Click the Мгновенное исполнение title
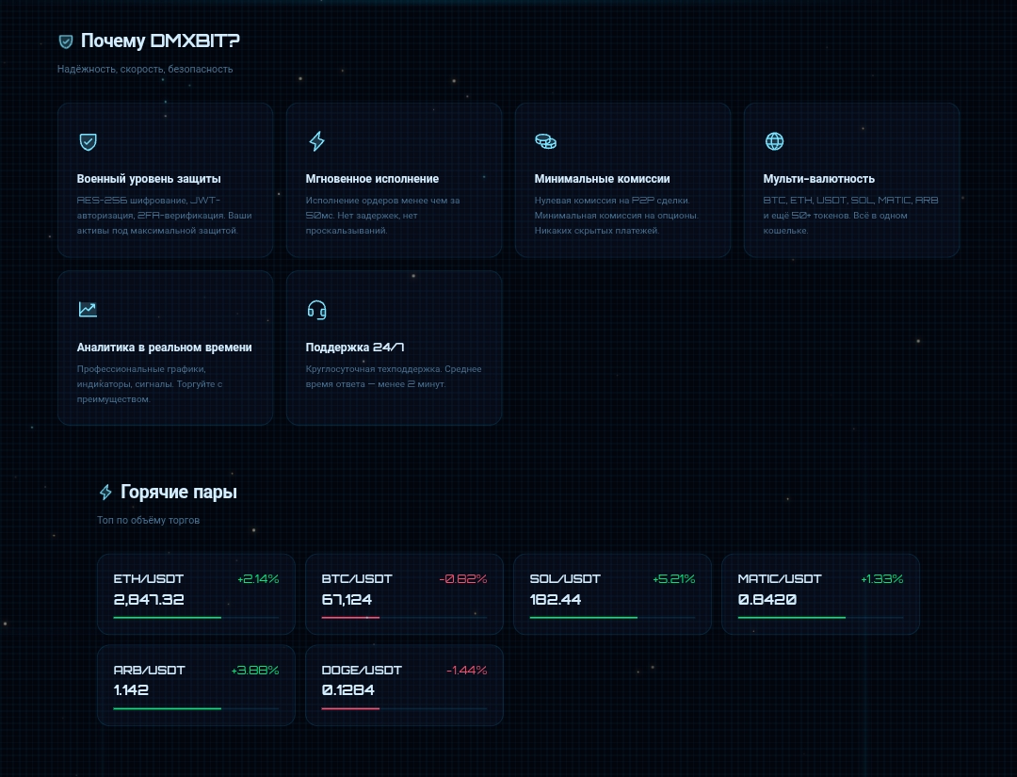Viewport: 1017px width, 777px height. pyautogui.click(x=372, y=178)
